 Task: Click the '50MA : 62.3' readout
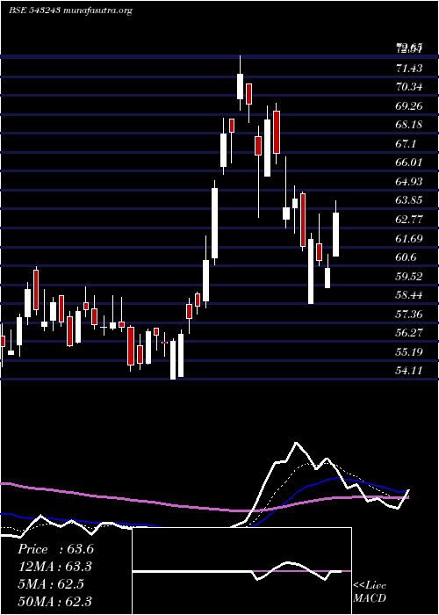tap(55, 601)
